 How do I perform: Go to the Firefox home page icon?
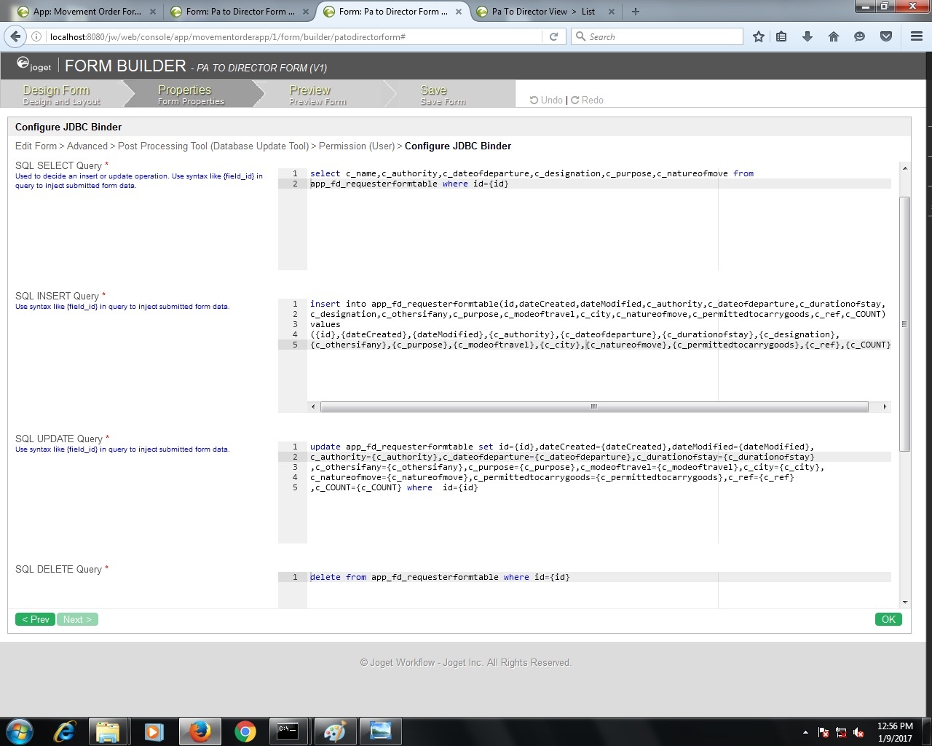[x=834, y=36]
